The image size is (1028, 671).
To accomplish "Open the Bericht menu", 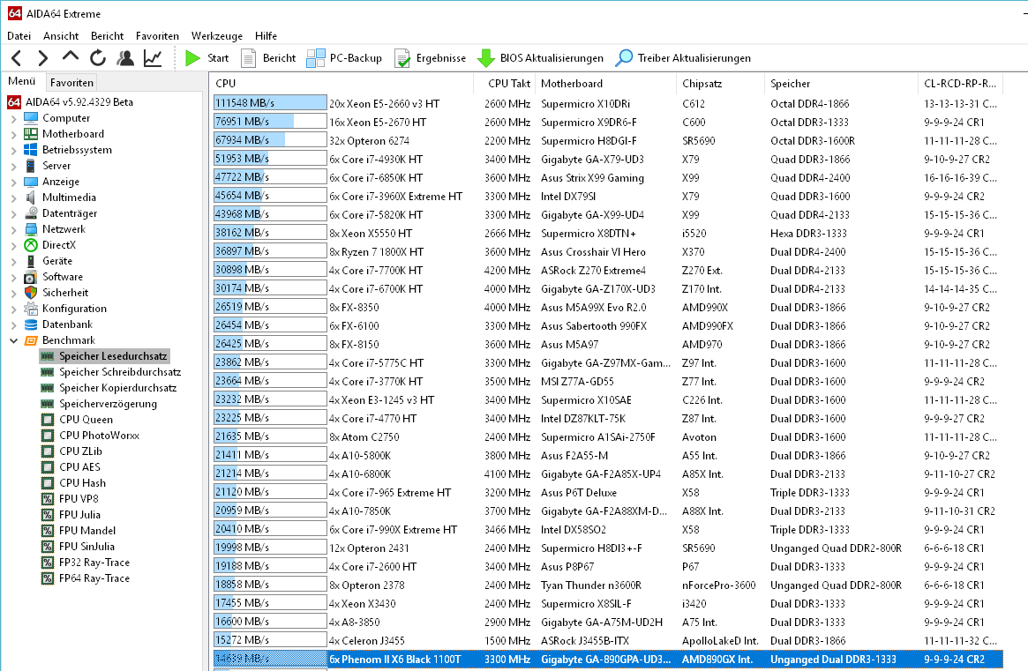I will (108, 36).
